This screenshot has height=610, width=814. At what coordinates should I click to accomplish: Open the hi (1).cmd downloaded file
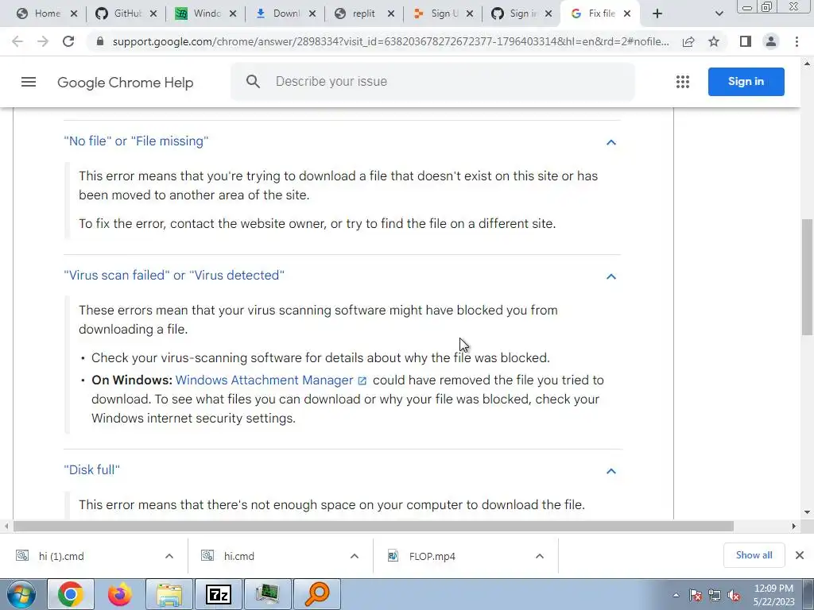(61, 556)
